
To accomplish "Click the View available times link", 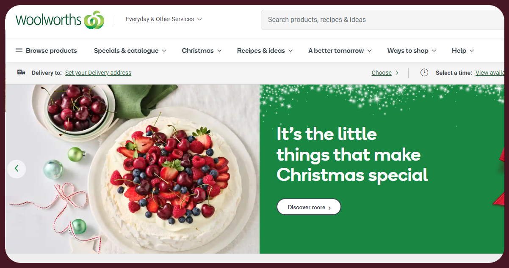I will [490, 73].
